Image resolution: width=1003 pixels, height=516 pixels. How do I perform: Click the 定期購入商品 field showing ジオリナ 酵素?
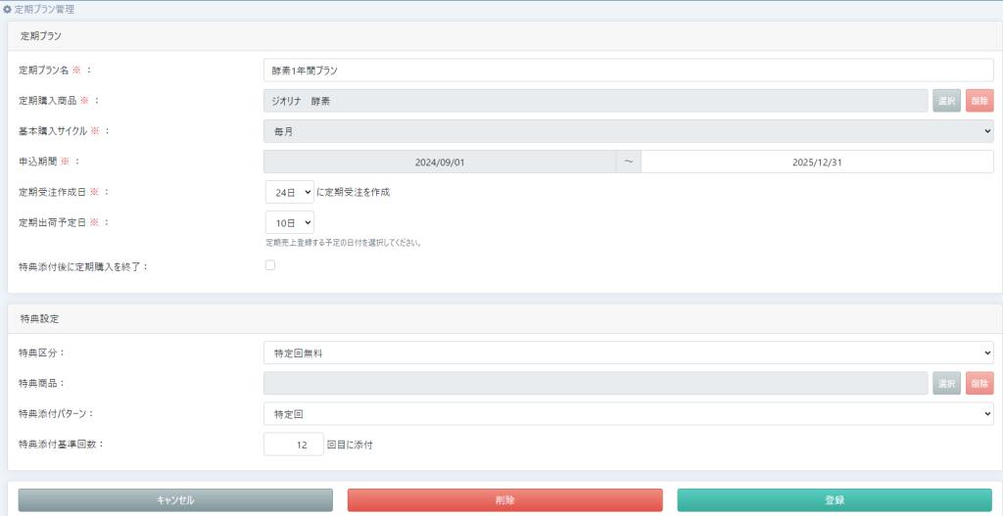click(x=596, y=101)
